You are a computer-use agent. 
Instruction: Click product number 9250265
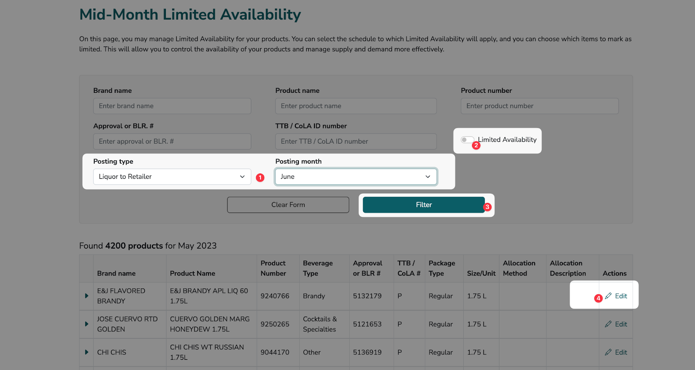pos(275,324)
